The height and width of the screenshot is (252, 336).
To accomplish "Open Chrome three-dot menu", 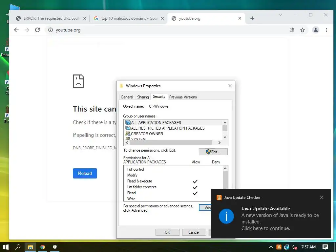I will (326, 30).
